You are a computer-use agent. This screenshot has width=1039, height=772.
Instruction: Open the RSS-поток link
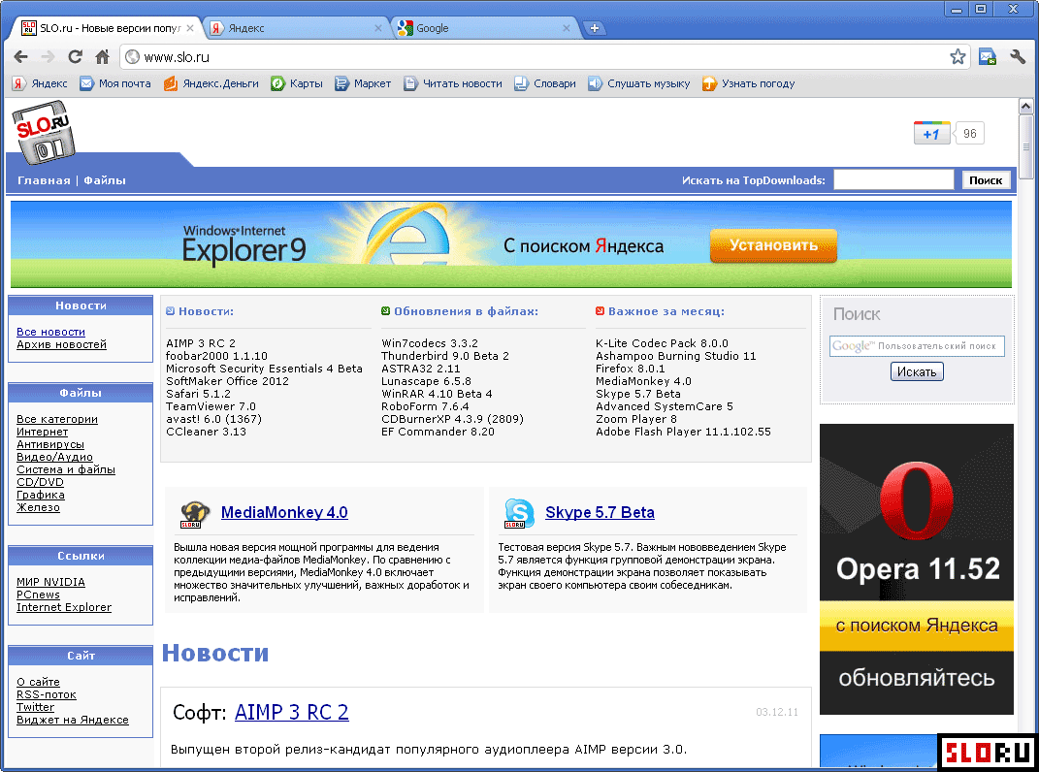point(47,694)
